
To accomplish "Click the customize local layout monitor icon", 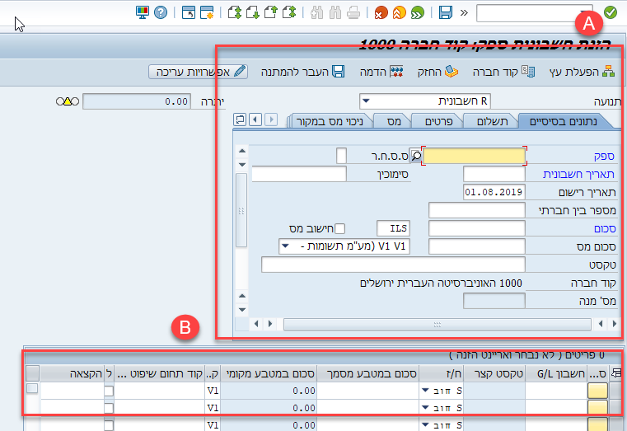I will coord(142,13).
